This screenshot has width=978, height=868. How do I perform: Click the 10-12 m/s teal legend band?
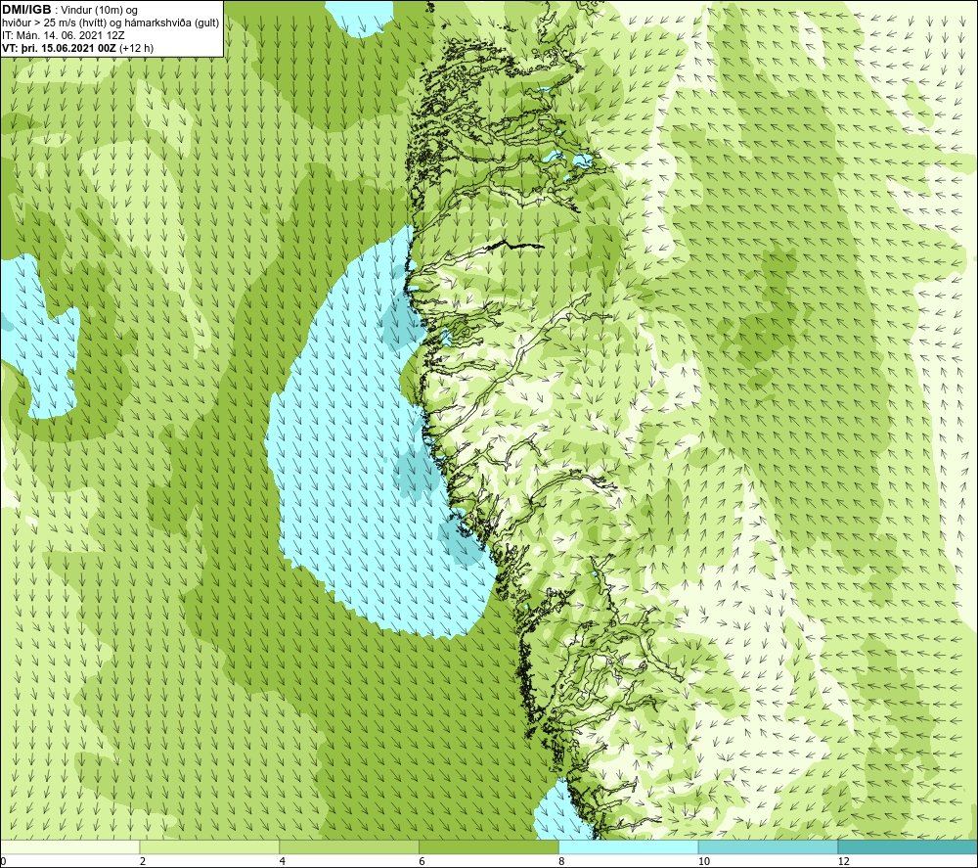pyautogui.click(x=769, y=846)
